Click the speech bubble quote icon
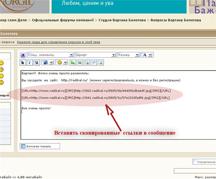The image size is (216, 179). [94, 63]
